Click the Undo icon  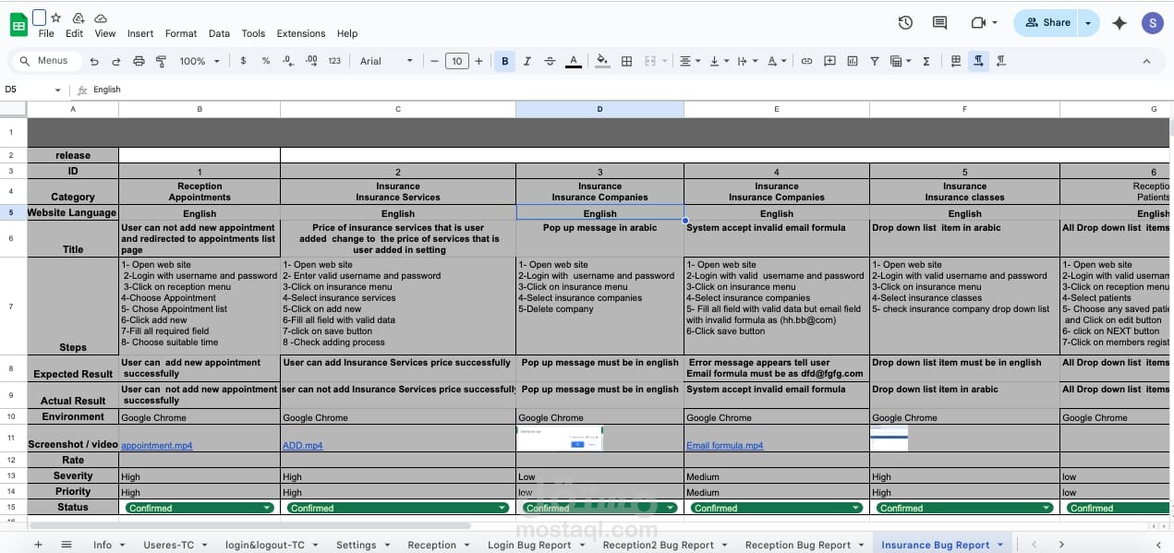[94, 61]
